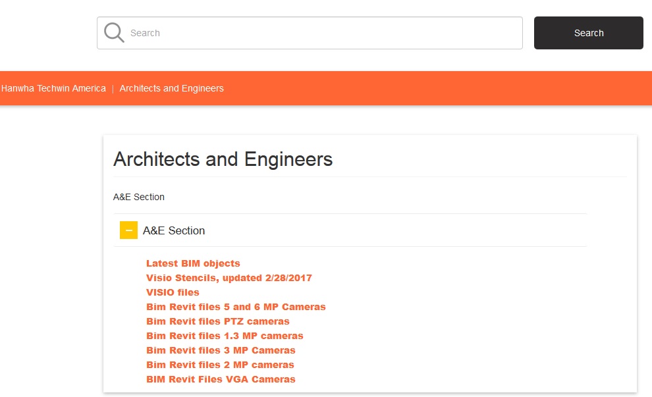Viewport: 652px width, 397px height.
Task: Go to Hanwha Techwin America breadcrumb
Action: coord(53,88)
